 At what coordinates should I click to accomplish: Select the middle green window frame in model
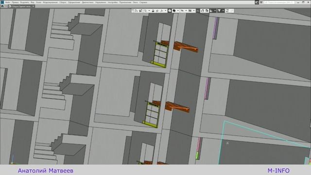(x=151, y=115)
